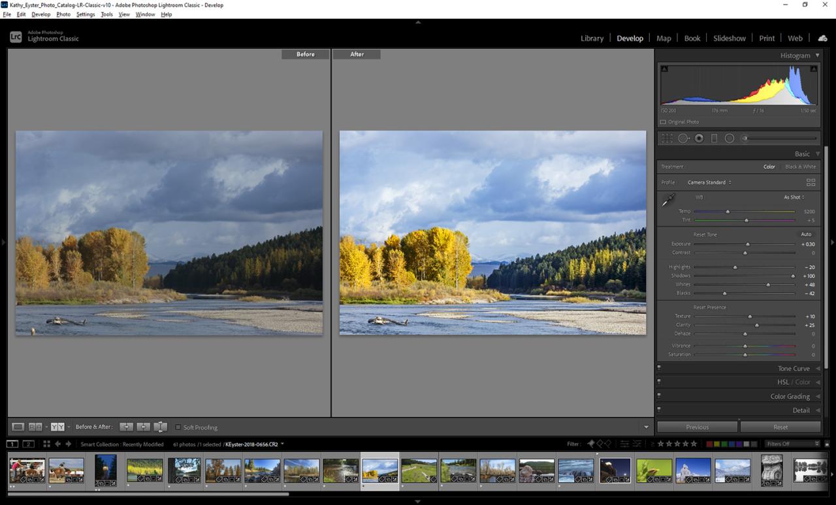Switch to Reference view mode

click(x=35, y=427)
